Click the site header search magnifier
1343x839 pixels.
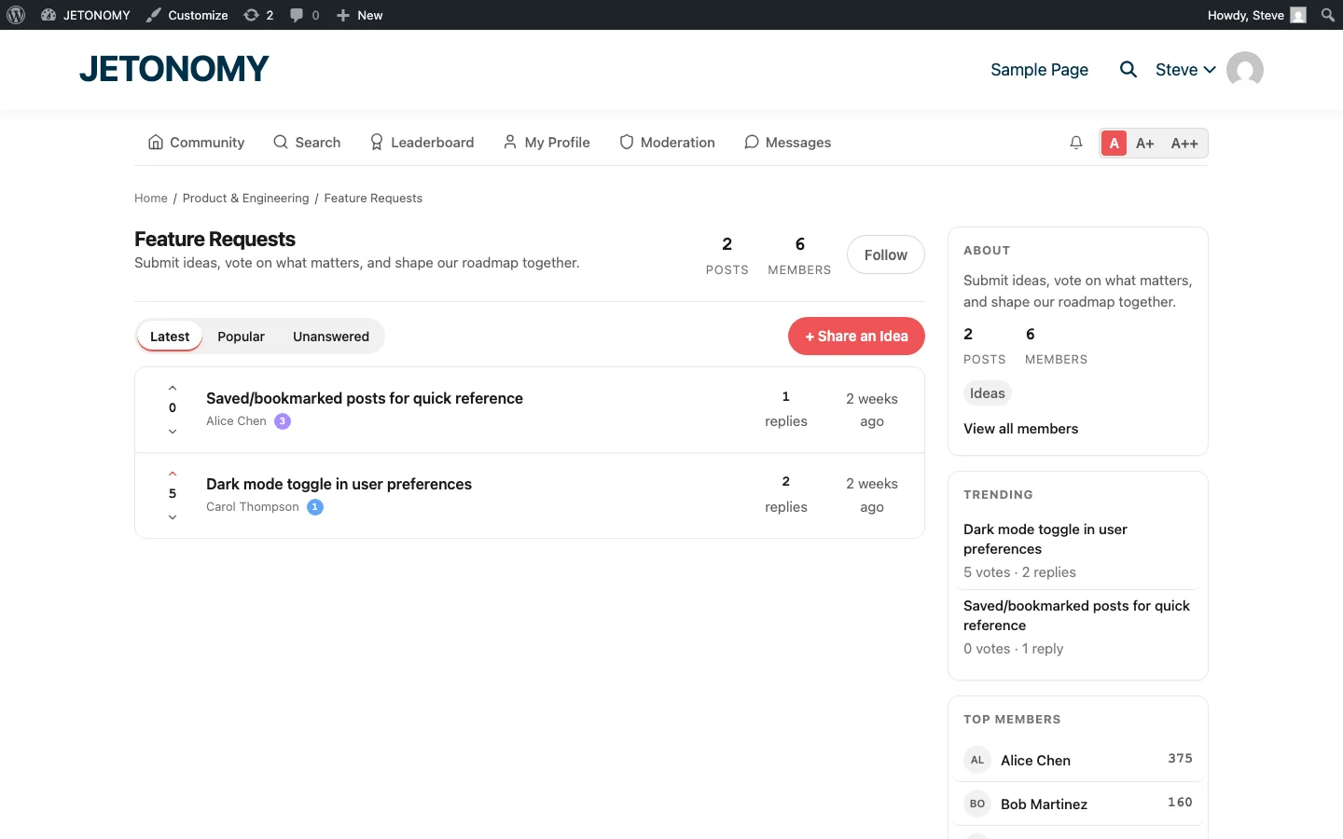tap(1128, 69)
